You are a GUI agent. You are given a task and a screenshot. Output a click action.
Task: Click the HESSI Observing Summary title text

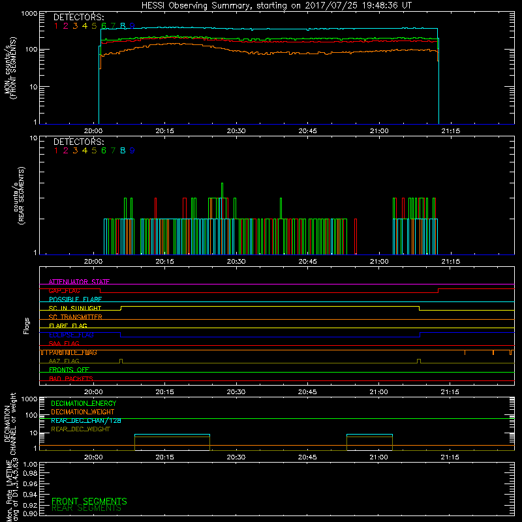click(x=276, y=6)
